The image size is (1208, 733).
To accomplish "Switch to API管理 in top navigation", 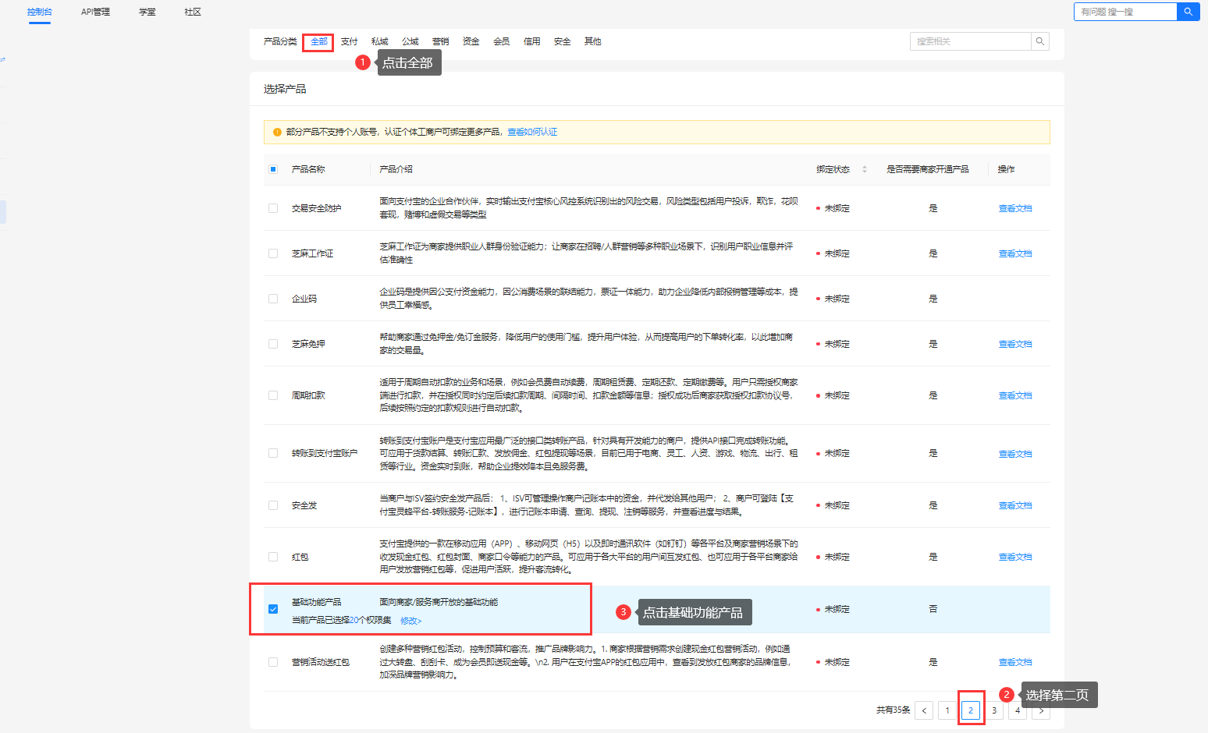I will pos(95,12).
